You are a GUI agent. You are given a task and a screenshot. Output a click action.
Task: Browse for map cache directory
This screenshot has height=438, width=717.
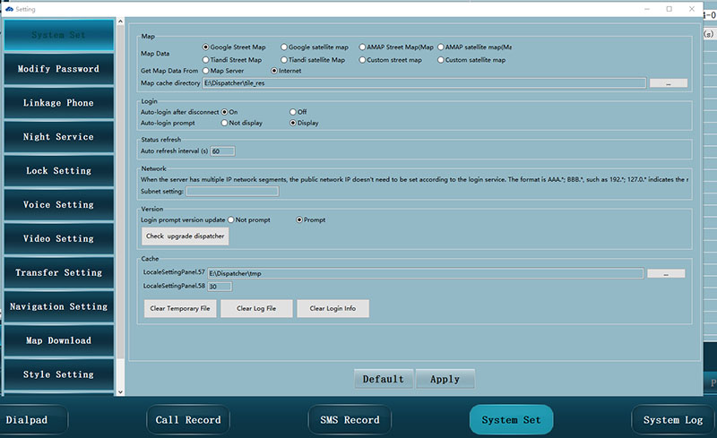[668, 83]
